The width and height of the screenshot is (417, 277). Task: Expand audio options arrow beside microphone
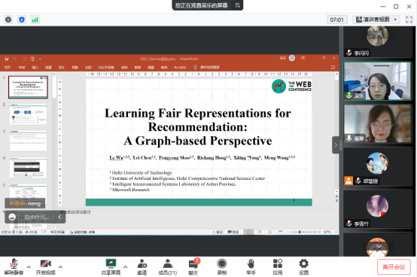[29, 266]
